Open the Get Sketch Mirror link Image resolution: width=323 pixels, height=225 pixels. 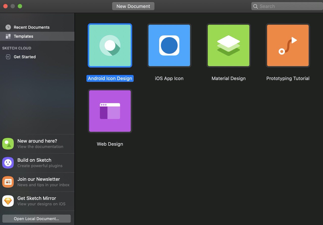click(37, 201)
